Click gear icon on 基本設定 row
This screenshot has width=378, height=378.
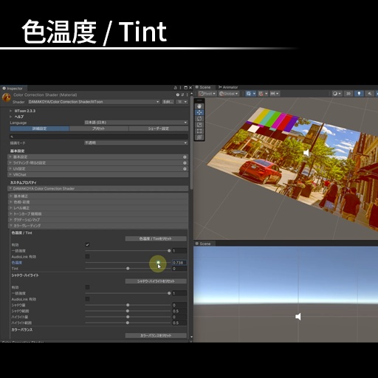185,157
